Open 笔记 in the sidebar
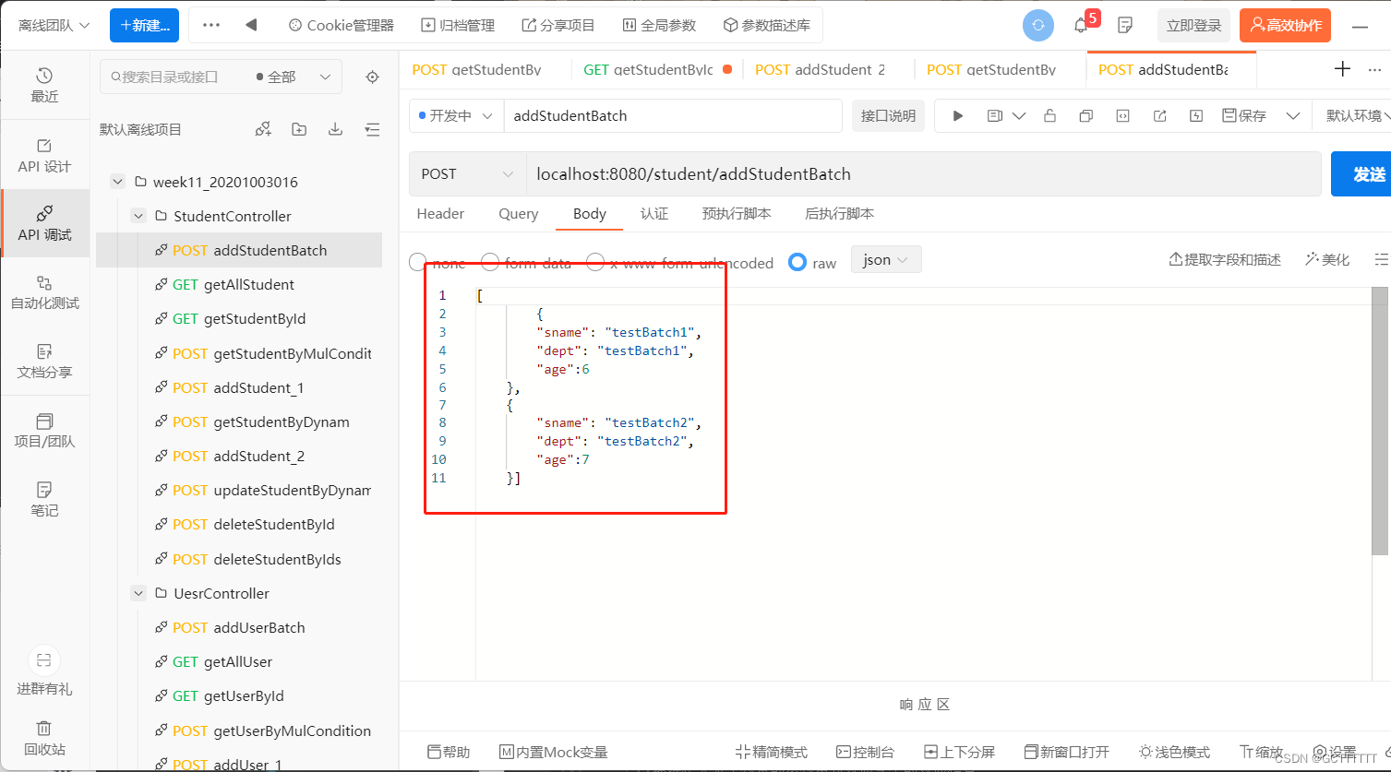This screenshot has height=772, width=1391. [x=44, y=498]
